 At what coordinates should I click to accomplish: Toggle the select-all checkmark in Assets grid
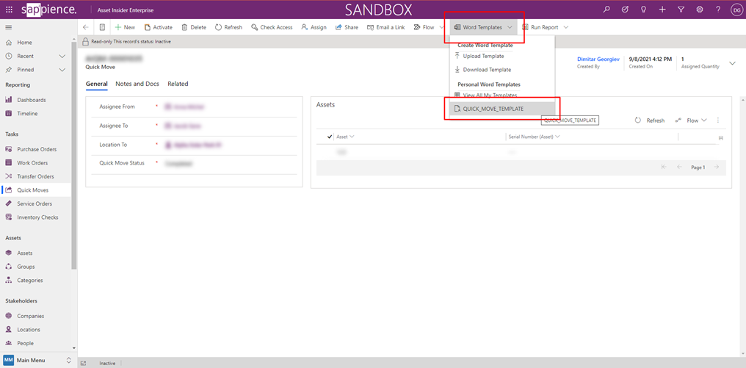(330, 137)
